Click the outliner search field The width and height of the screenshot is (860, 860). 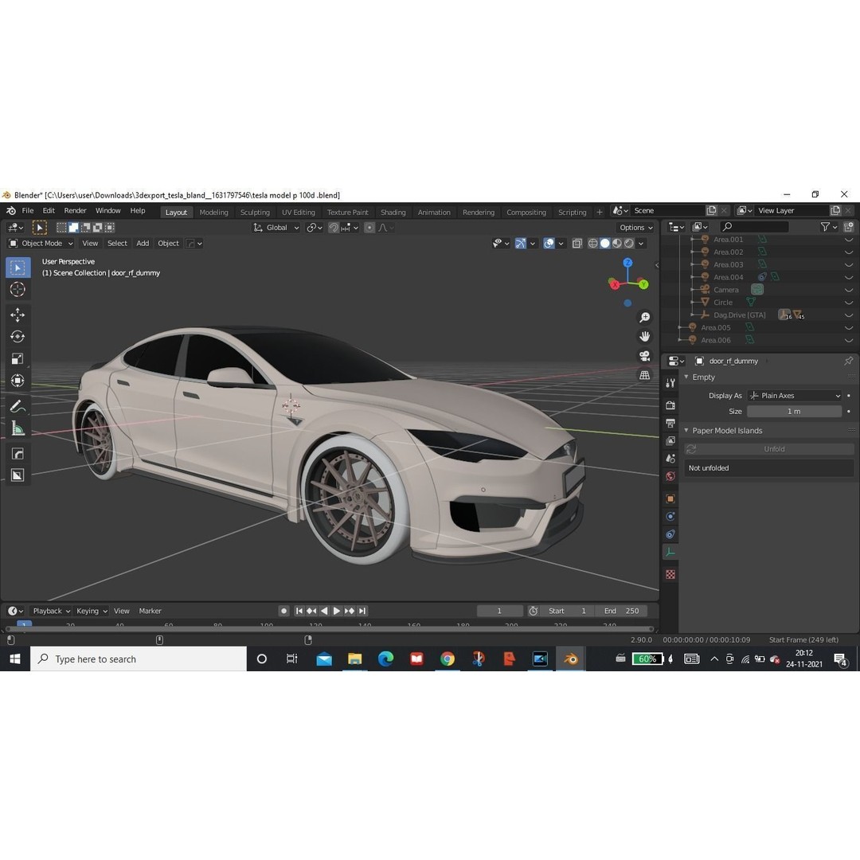coord(754,226)
